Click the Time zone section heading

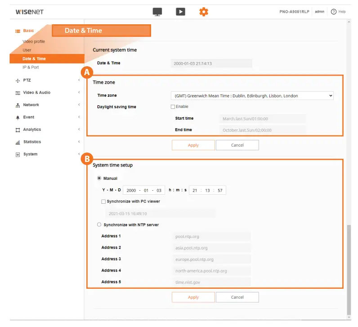104,82
